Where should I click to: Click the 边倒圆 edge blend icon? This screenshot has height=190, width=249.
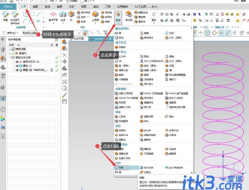[x=95, y=14]
